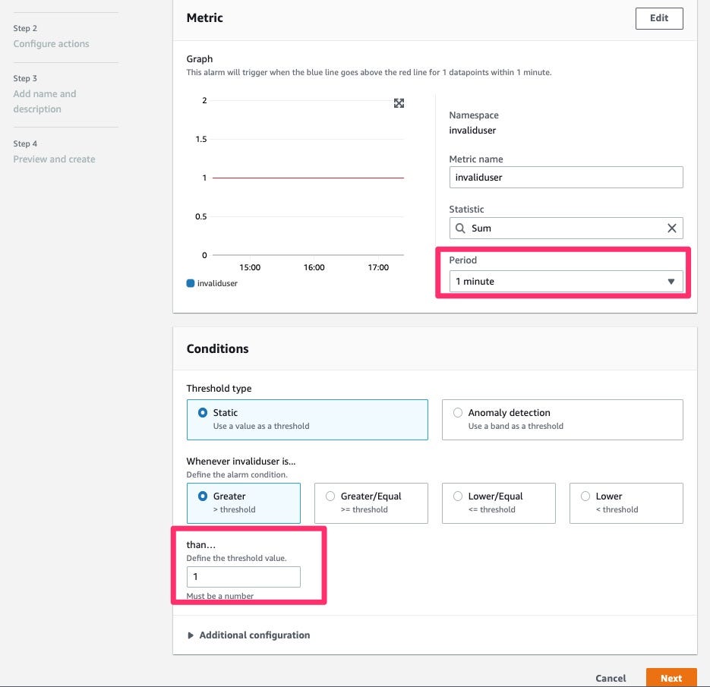
Task: Go to Step 4 Preview and create
Action: [54, 159]
